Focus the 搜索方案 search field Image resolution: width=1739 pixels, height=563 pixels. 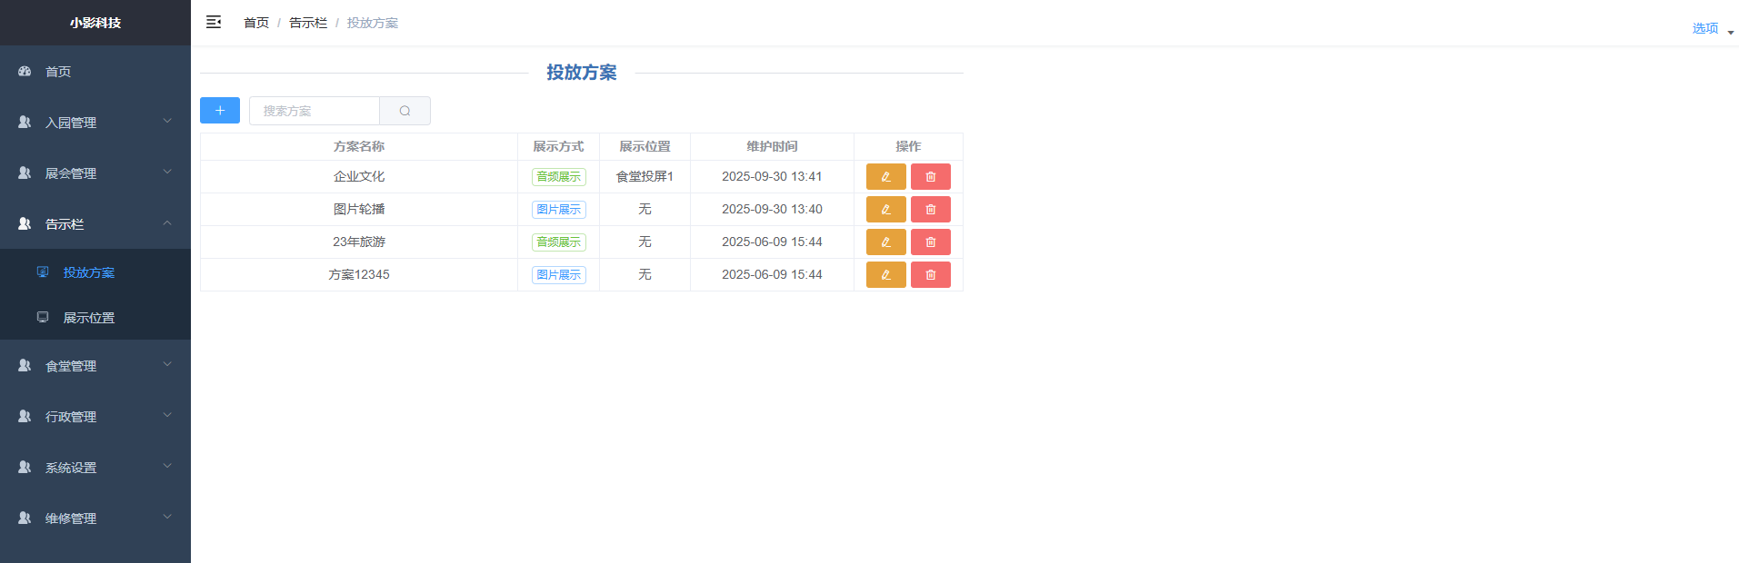(x=315, y=111)
